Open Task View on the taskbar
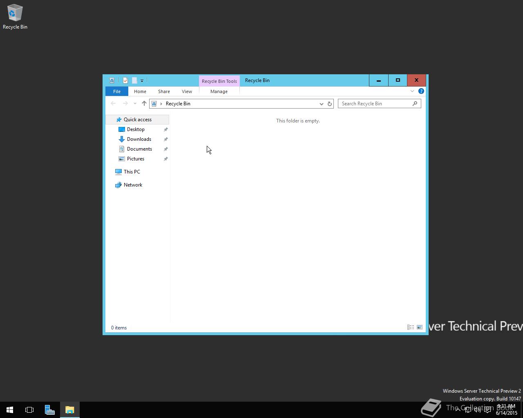 [29, 410]
